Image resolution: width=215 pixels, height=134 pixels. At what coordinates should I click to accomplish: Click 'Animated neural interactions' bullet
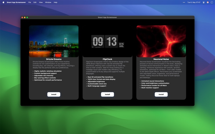tap(153, 81)
